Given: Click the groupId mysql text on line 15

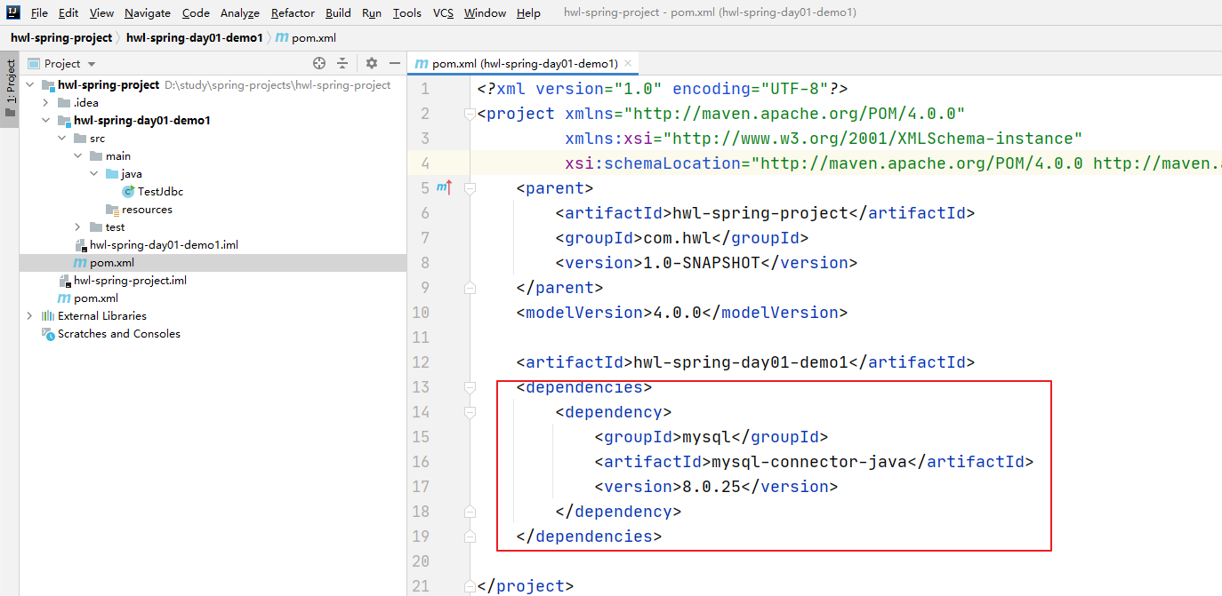Looking at the screenshot, I should 705,437.
